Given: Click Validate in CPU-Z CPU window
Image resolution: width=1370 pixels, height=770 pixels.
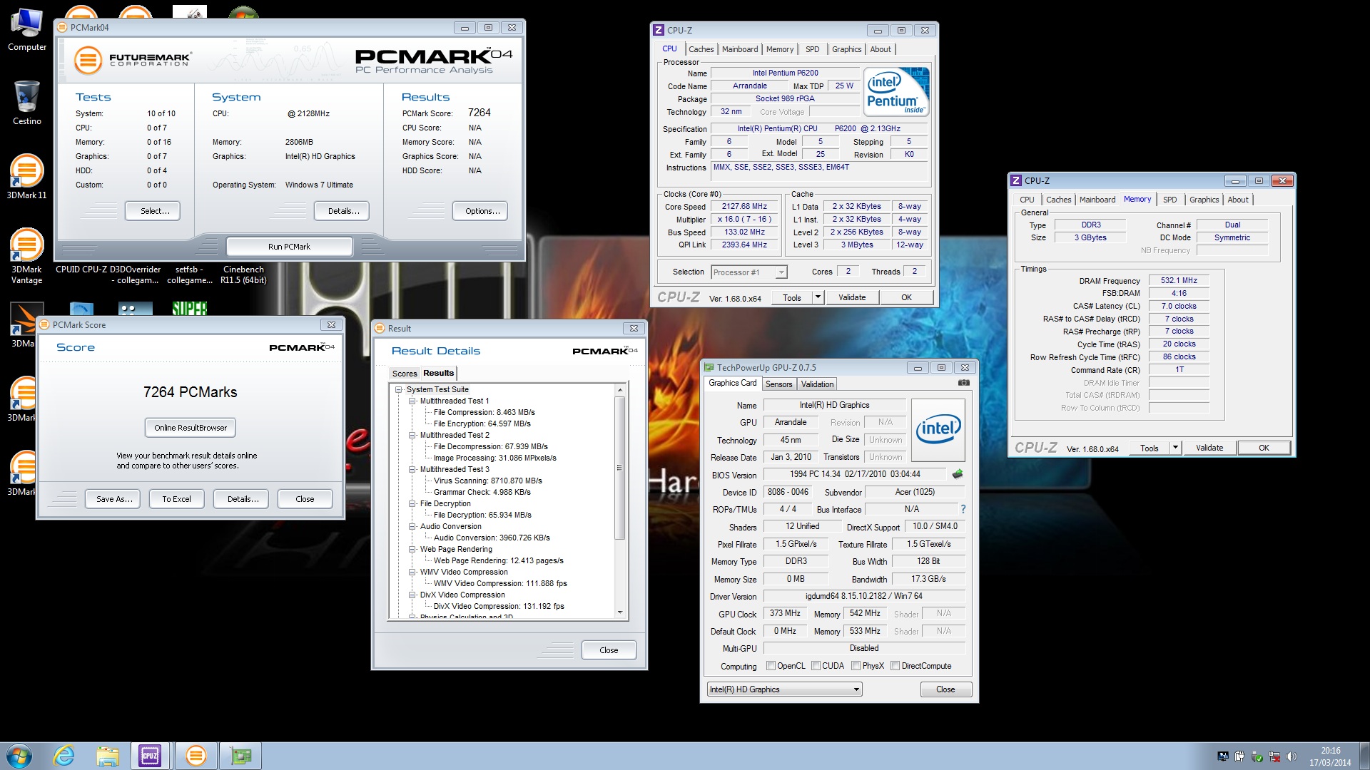Looking at the screenshot, I should (852, 297).
